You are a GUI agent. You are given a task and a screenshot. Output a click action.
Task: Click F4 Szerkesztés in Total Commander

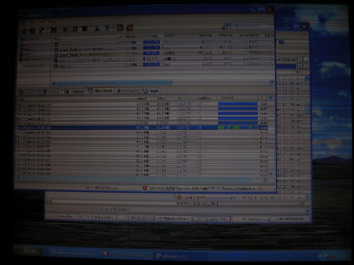click(99, 217)
